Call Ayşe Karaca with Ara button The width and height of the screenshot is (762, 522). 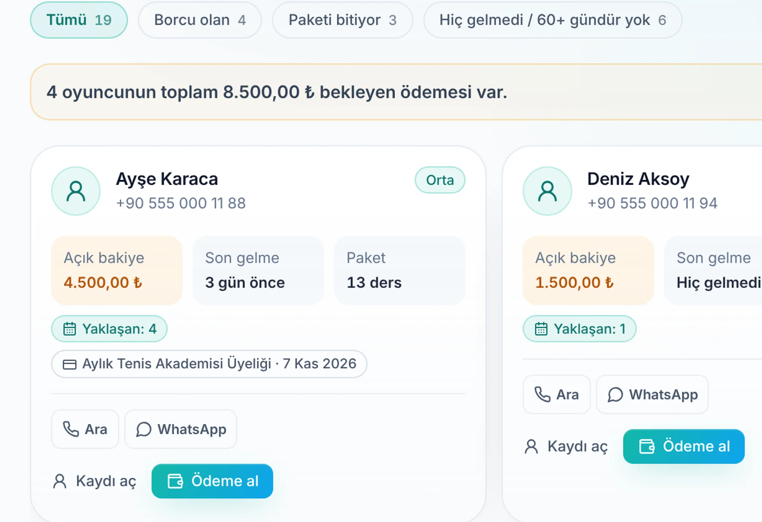(85, 429)
